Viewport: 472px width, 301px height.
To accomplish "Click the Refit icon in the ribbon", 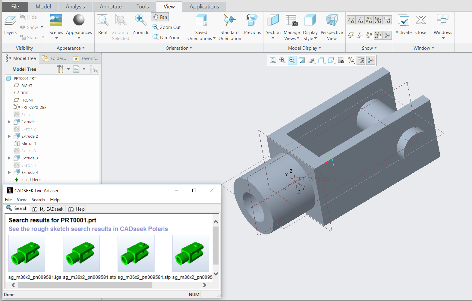I will [x=103, y=20].
